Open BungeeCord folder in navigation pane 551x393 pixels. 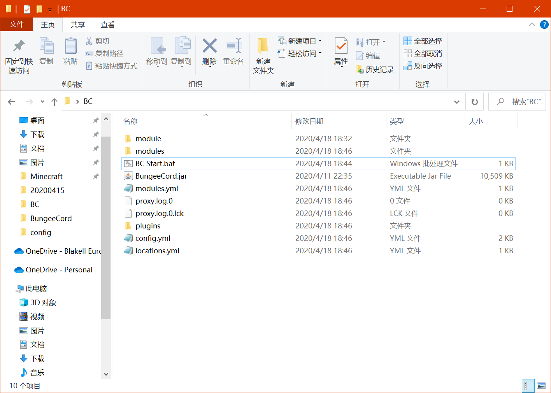tap(46, 218)
